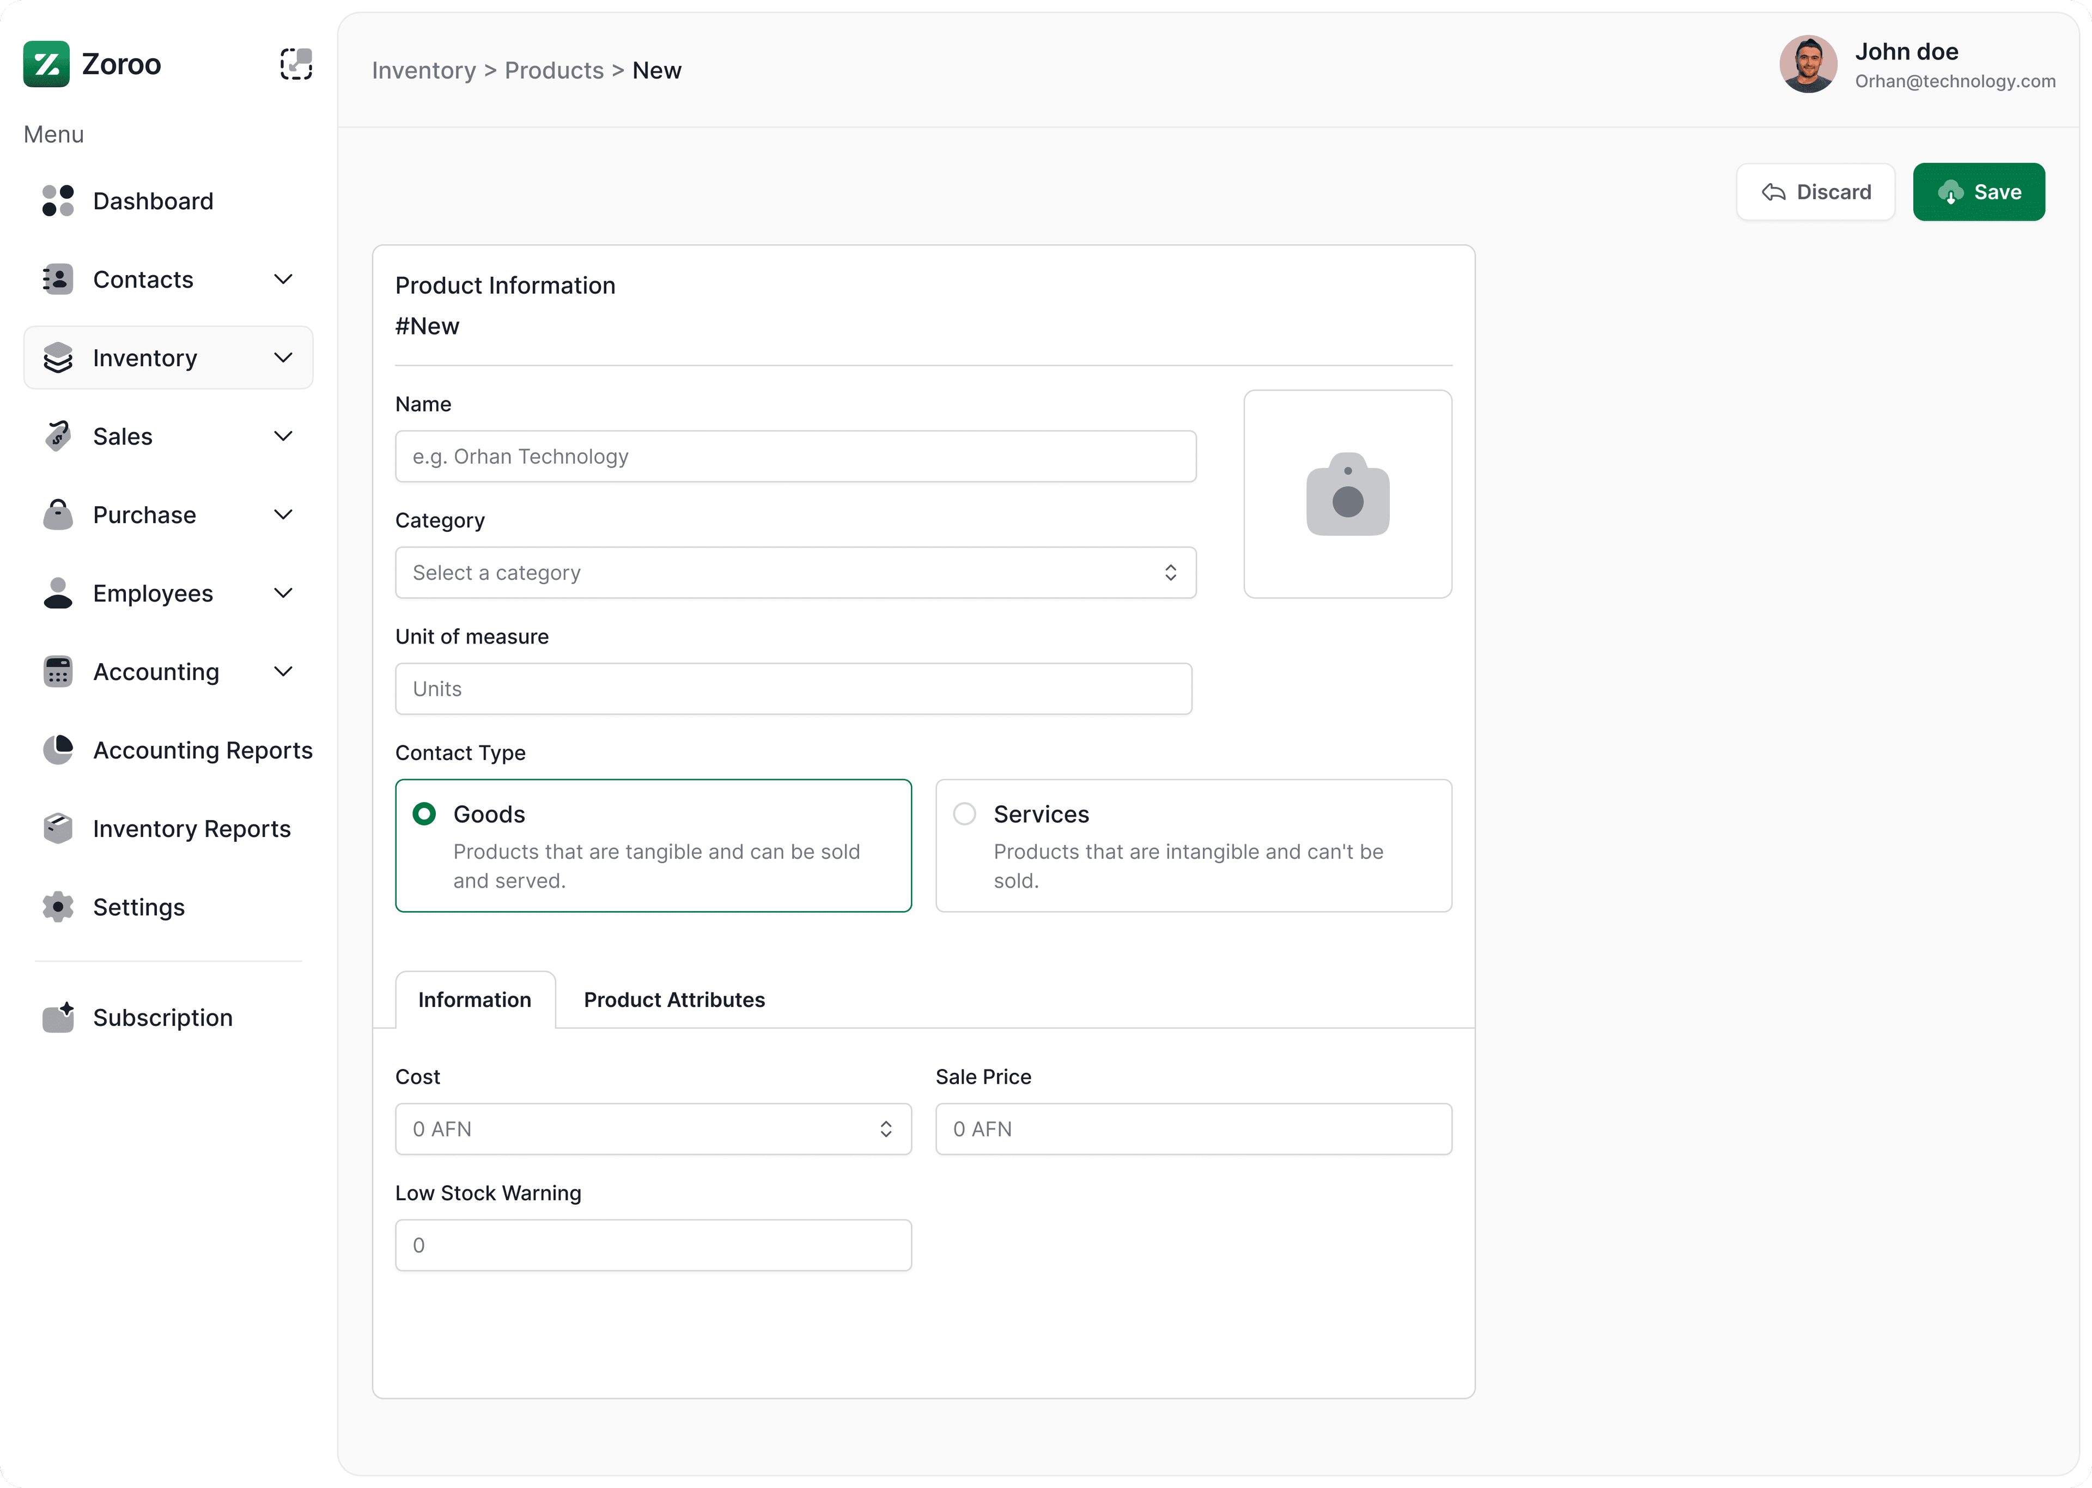Select the Dashboard icon in sidebar

58,201
